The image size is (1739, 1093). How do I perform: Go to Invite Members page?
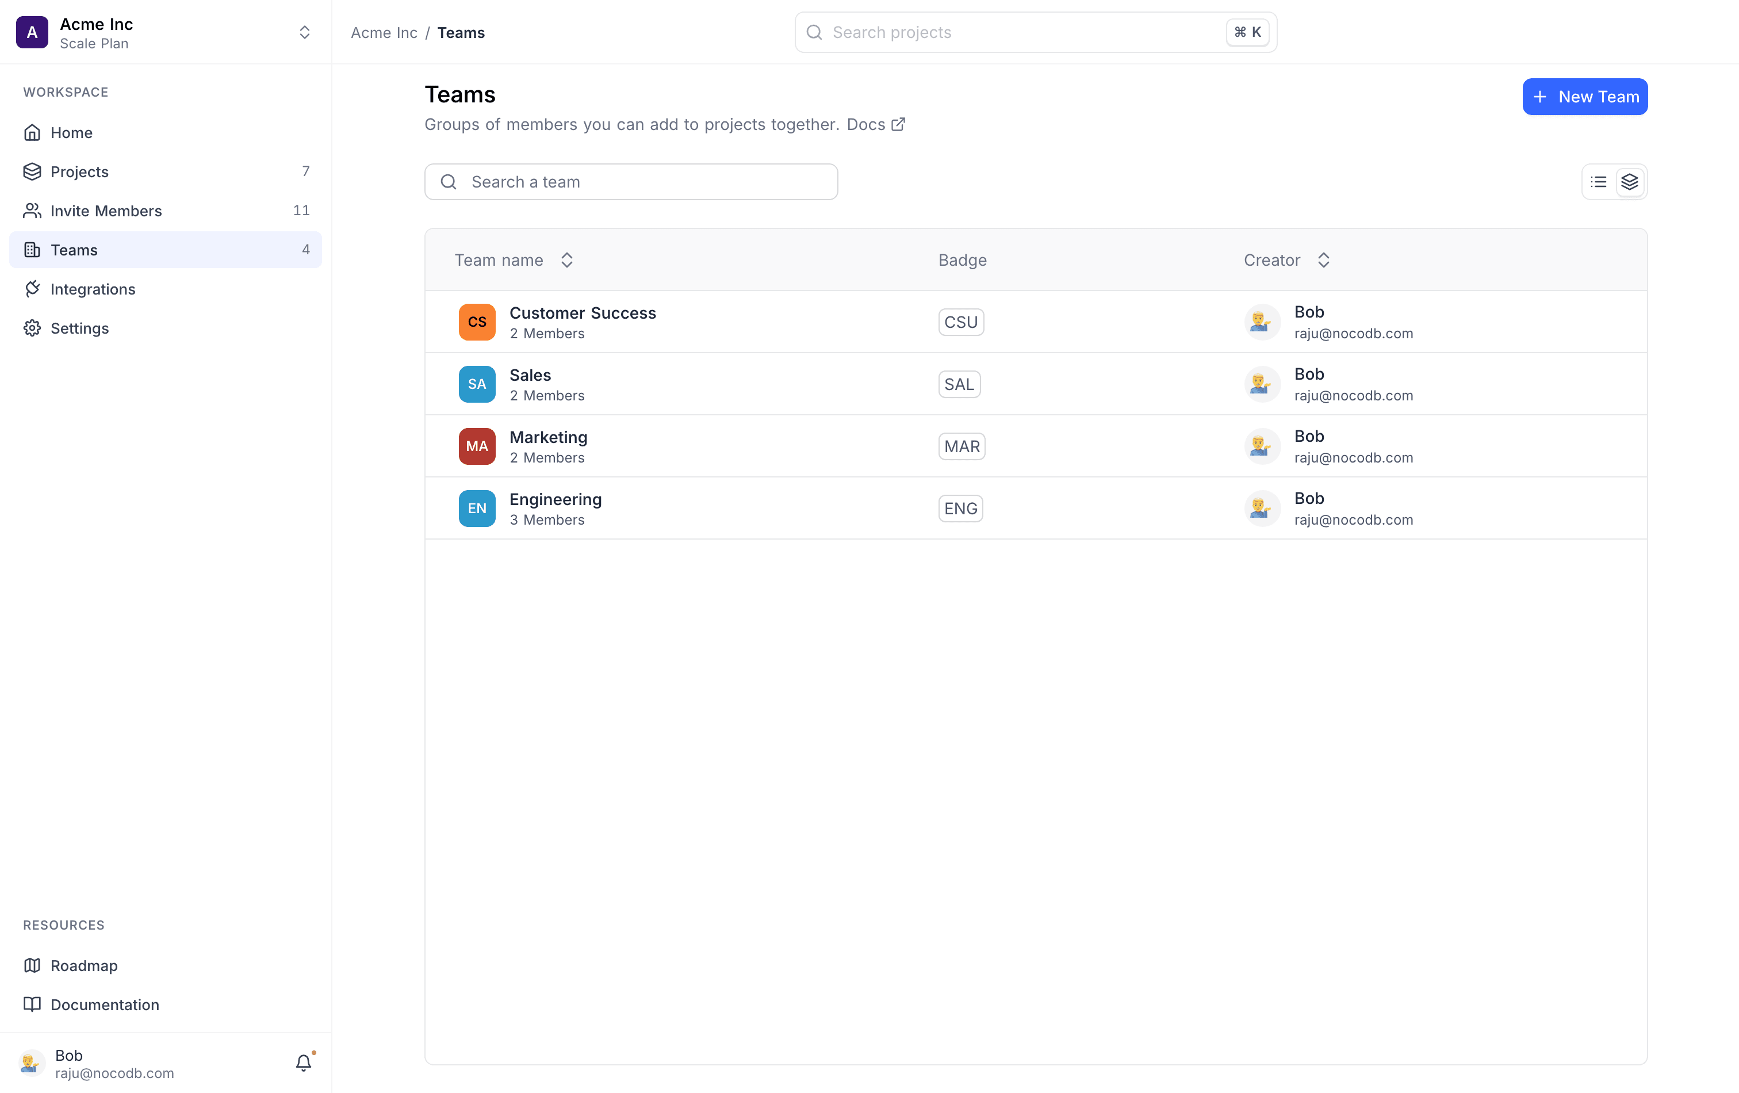[x=166, y=210]
